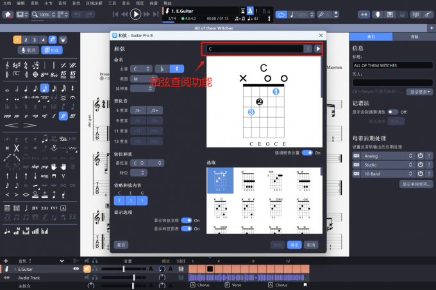The height and width of the screenshot is (290, 436).
Task: Select voice 4 in the edition palette
Action: point(43,40)
